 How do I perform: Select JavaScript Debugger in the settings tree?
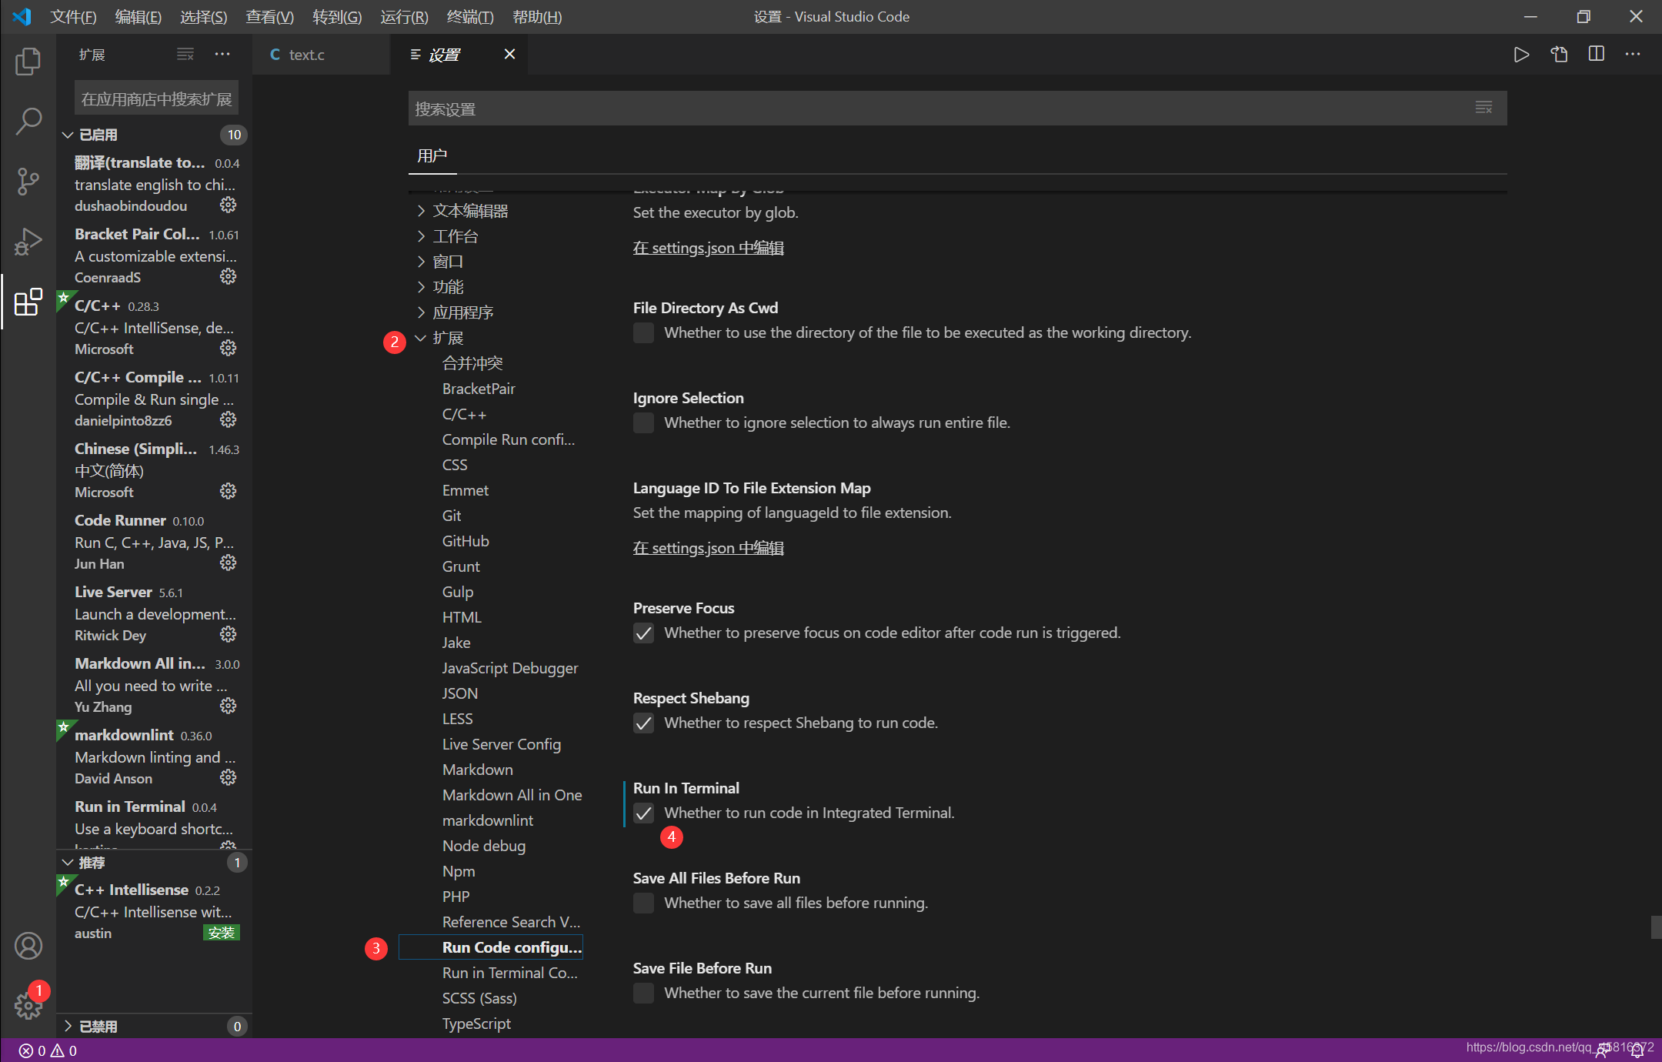(x=509, y=668)
